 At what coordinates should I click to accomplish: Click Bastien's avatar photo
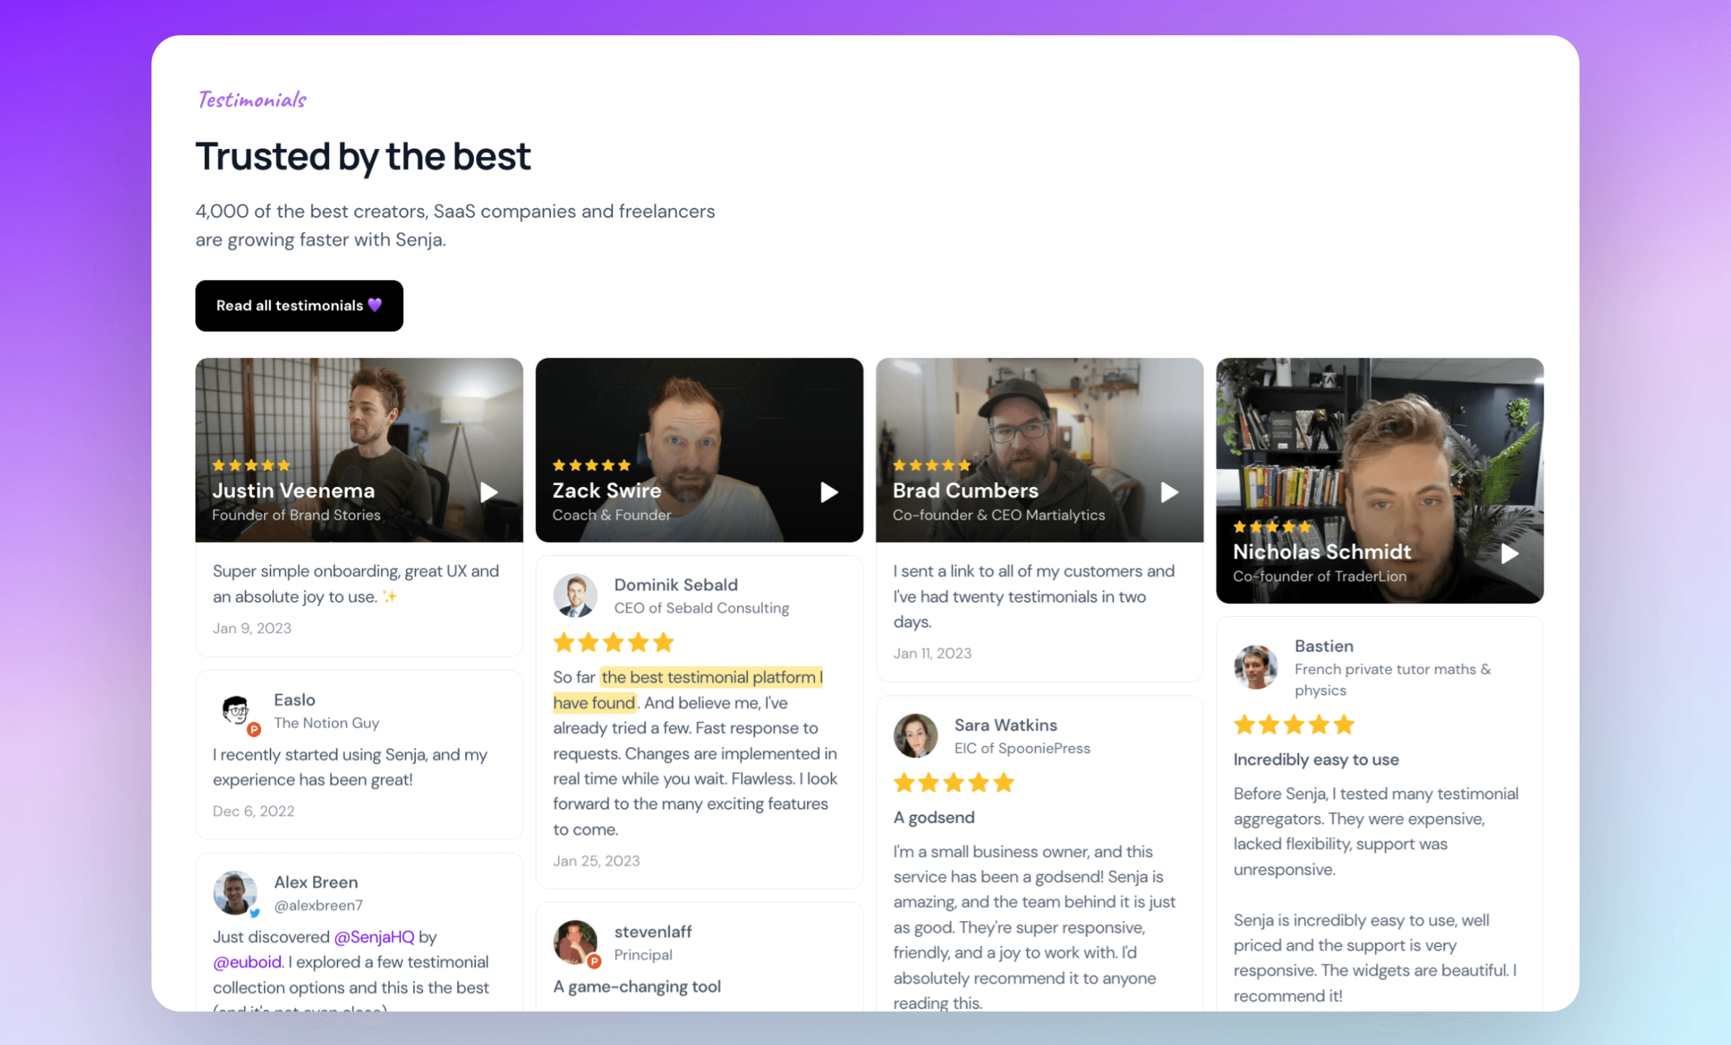[1255, 667]
